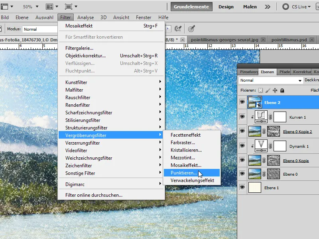Image resolution: width=319 pixels, height=239 pixels.
Task: Click chain link icon on Dynamik 1
Action: pyautogui.click(x=270, y=146)
